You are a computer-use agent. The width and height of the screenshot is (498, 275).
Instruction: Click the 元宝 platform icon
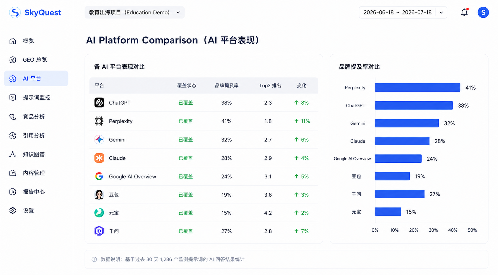point(99,213)
